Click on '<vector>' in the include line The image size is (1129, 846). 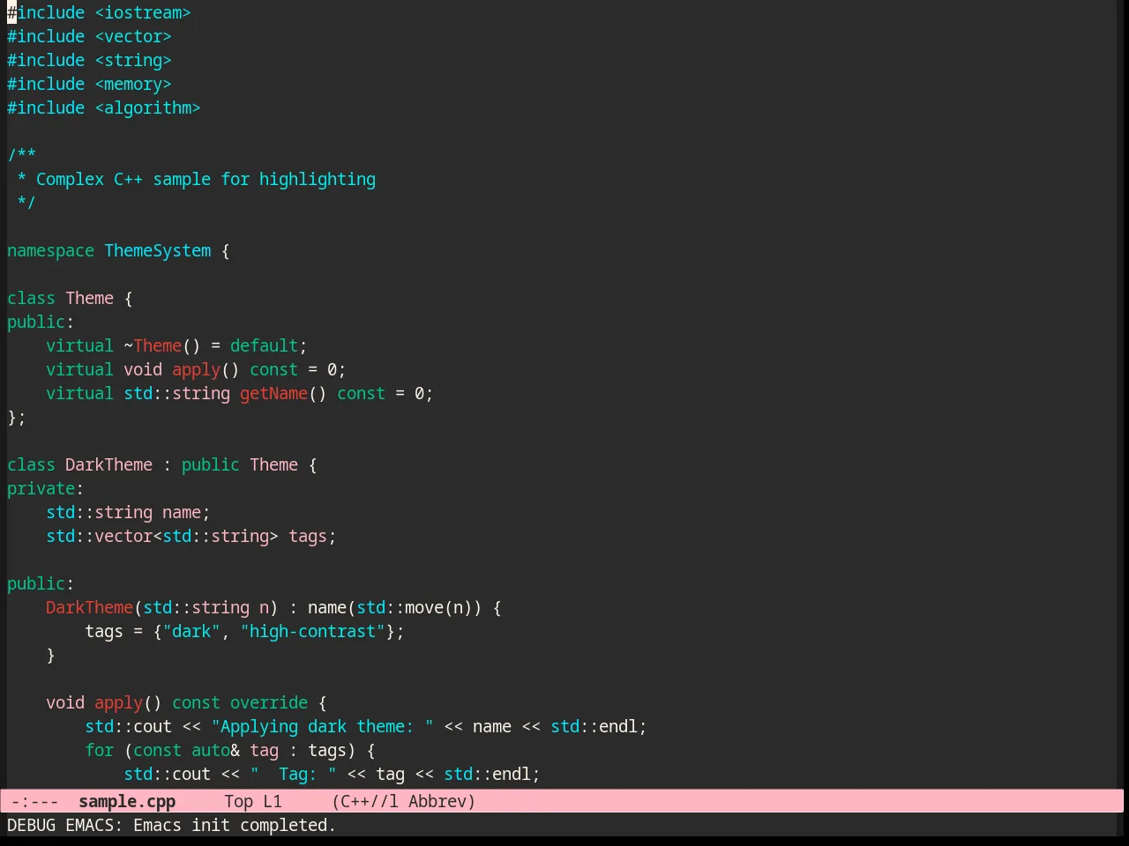(x=133, y=36)
